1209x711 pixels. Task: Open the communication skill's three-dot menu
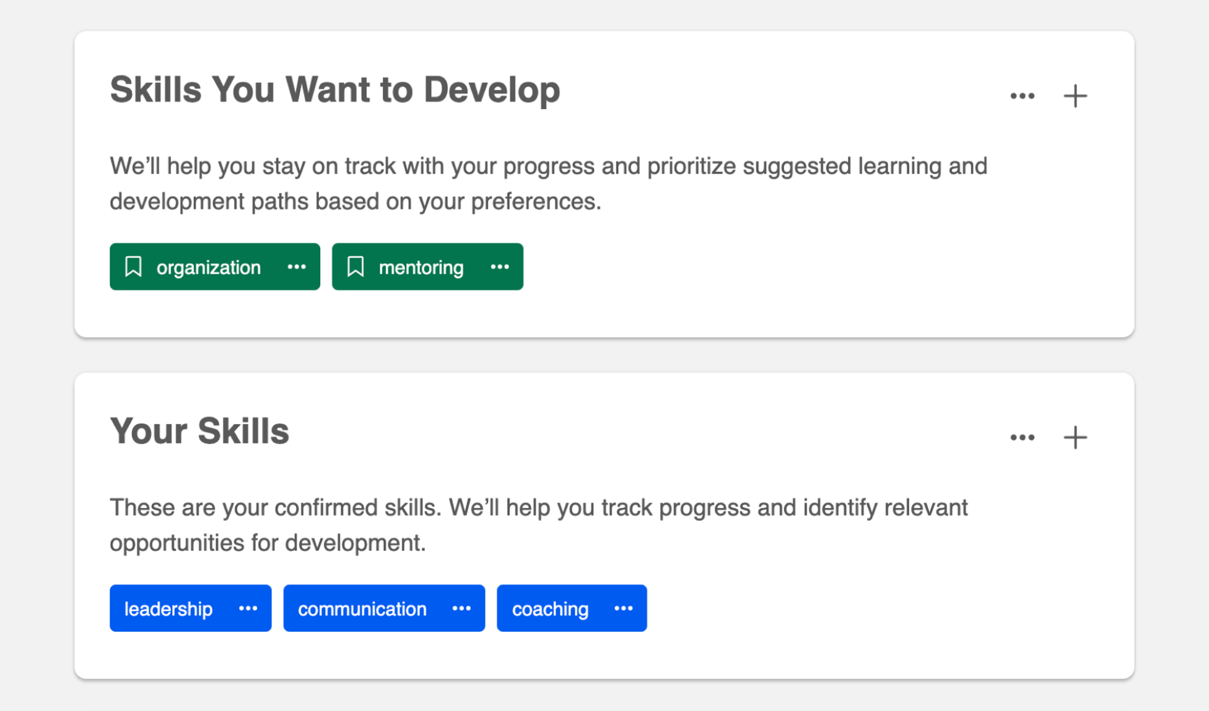pyautogui.click(x=461, y=608)
